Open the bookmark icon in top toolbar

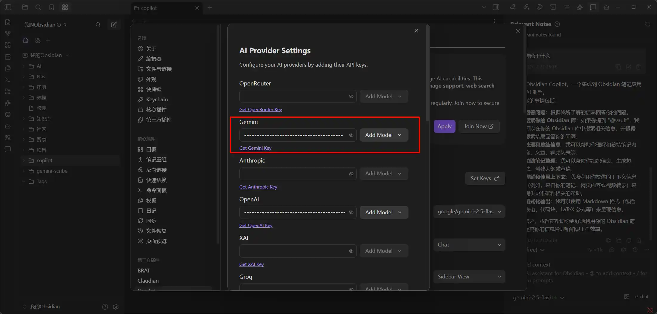pyautogui.click(x=52, y=7)
